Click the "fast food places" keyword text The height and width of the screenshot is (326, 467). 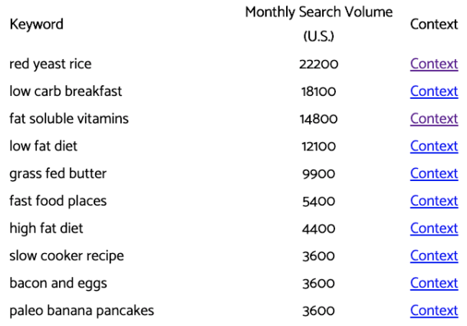pyautogui.click(x=58, y=201)
